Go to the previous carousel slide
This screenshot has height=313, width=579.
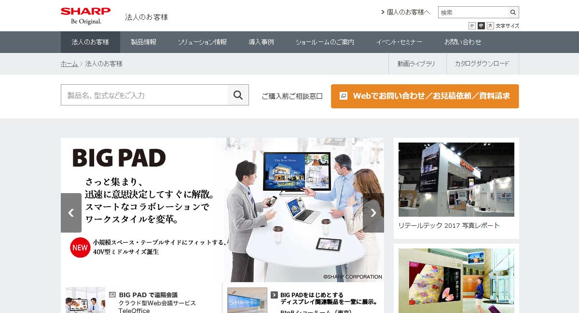pos(71,213)
